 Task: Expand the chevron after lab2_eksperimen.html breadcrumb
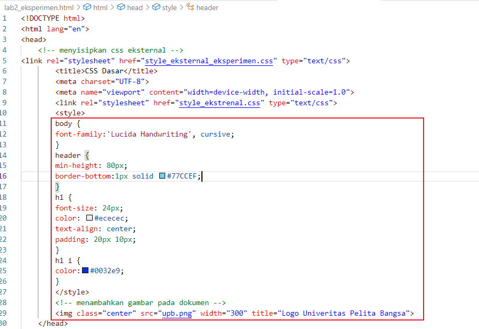point(78,7)
